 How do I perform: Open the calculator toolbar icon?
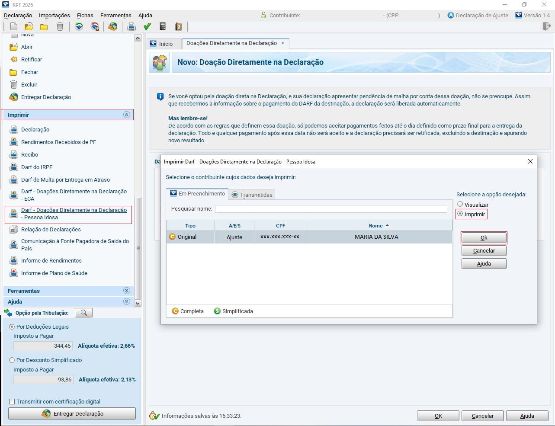point(163,27)
